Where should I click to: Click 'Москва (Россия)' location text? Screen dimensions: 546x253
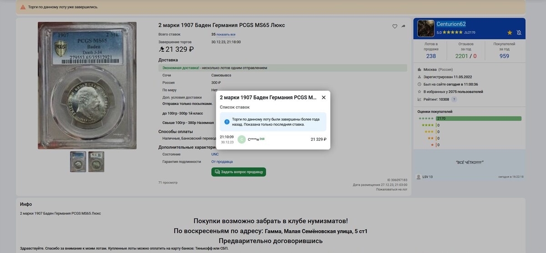(x=438, y=70)
